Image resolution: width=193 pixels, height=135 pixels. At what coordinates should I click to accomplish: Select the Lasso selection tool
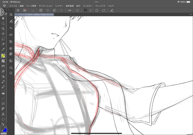[x=3, y=39]
